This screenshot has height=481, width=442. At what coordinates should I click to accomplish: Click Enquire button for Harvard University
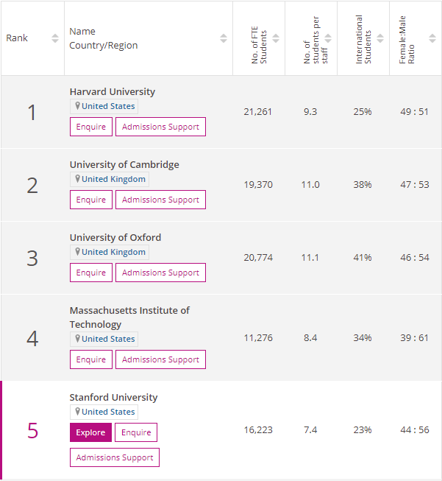[x=91, y=127]
